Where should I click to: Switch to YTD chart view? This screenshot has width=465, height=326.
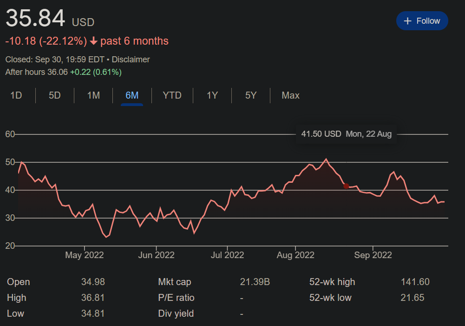[x=172, y=95]
